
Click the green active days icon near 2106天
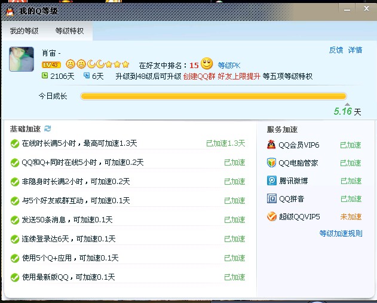coord(45,76)
